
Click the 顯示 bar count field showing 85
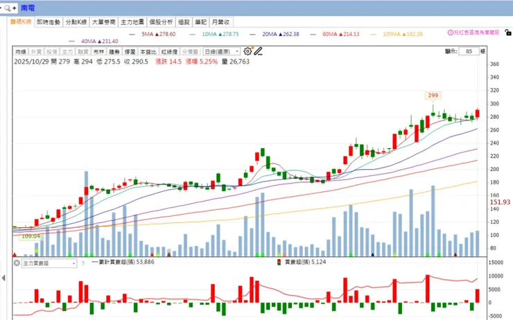[x=469, y=51]
